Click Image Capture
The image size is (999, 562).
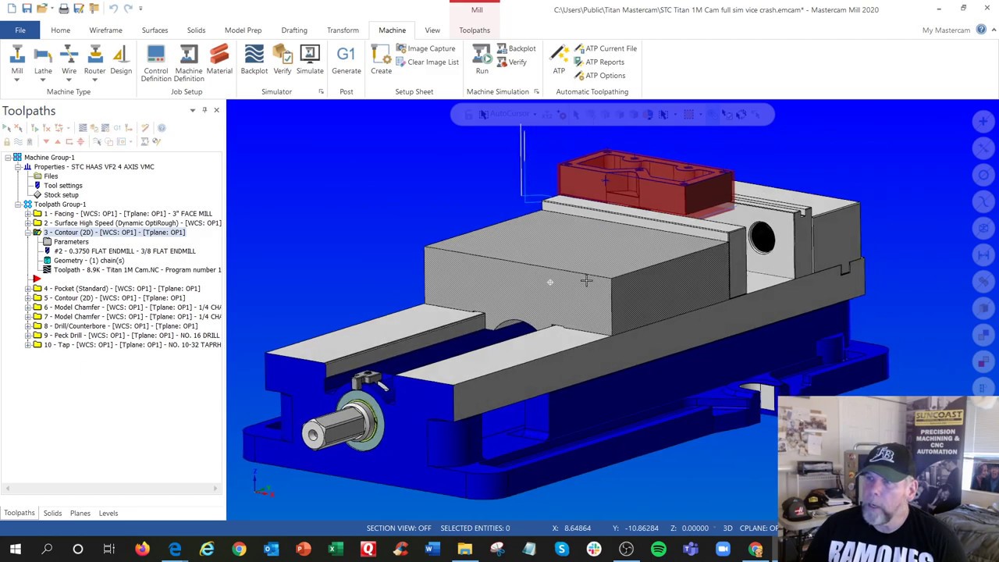425,48
